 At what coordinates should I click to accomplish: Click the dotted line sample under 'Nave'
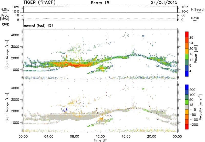(x=195, y=21)
